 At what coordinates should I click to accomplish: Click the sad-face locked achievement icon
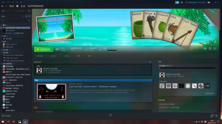tap(175, 86)
